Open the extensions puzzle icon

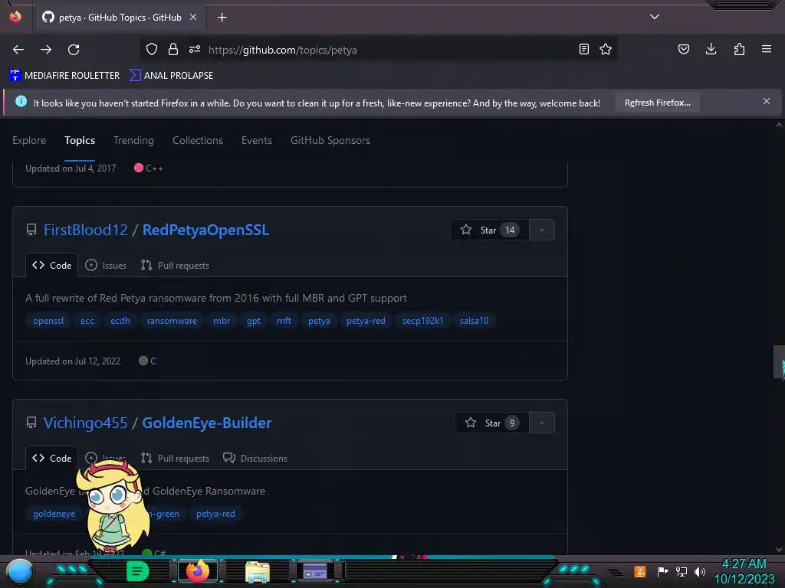tap(739, 50)
